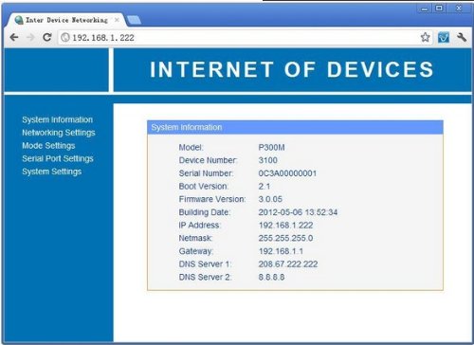Select serial number 0C3A00000001
Viewport: 474px width, 345px height.
pyautogui.click(x=287, y=173)
